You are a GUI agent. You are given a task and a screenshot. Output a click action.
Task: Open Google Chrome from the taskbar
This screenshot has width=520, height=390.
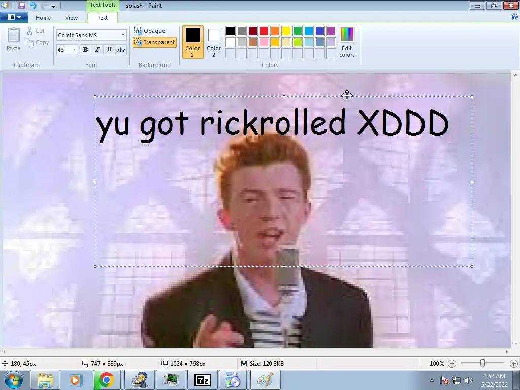click(x=106, y=380)
